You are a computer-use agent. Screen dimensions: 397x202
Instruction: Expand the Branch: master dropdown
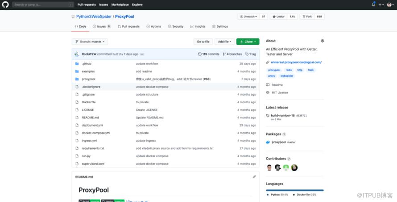(90, 42)
